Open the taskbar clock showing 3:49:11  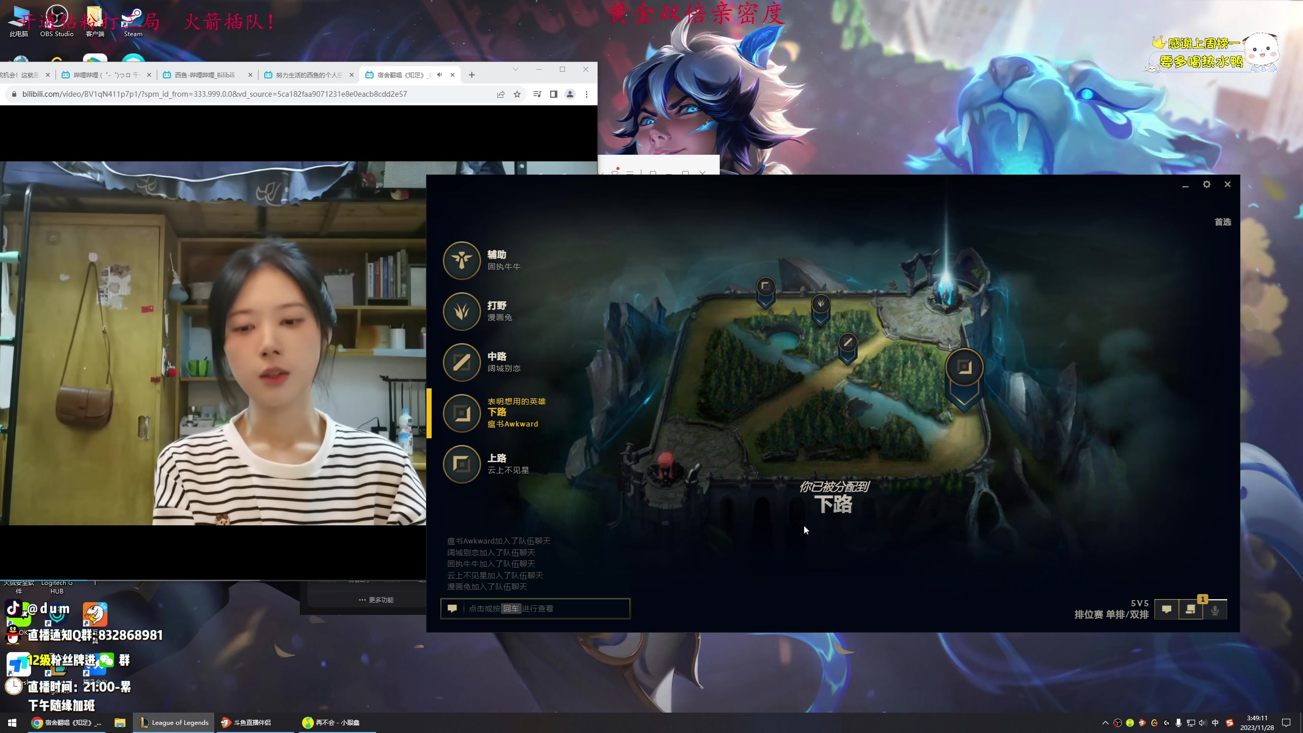click(1257, 722)
